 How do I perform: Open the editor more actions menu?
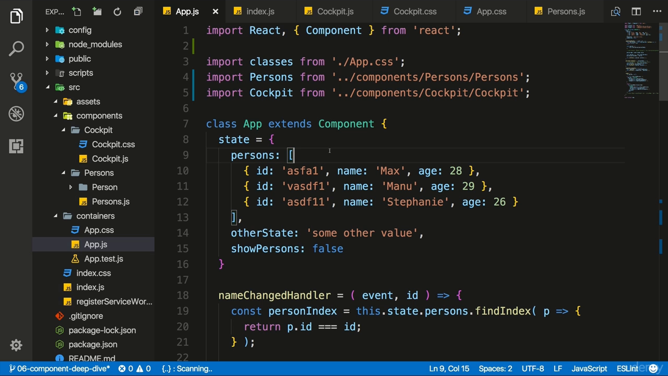click(x=657, y=11)
